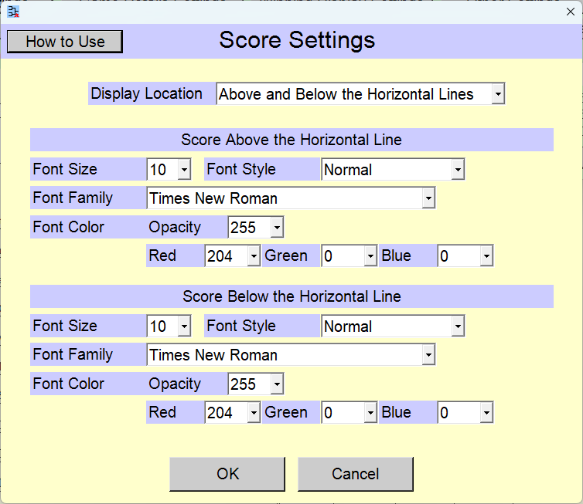583x504 pixels.
Task: Open the How to Use help button
Action: pos(65,42)
